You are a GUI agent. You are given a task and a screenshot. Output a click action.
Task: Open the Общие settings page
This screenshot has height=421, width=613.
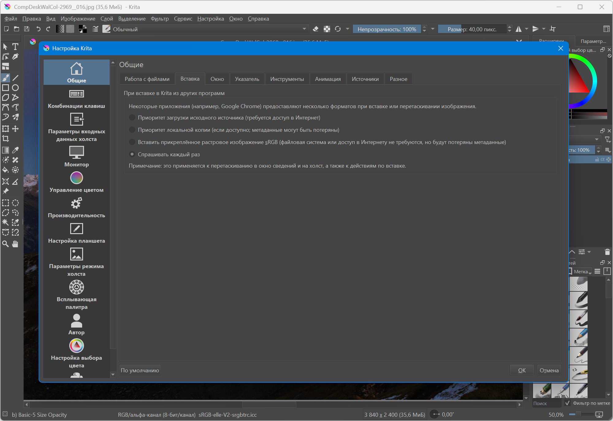76,72
